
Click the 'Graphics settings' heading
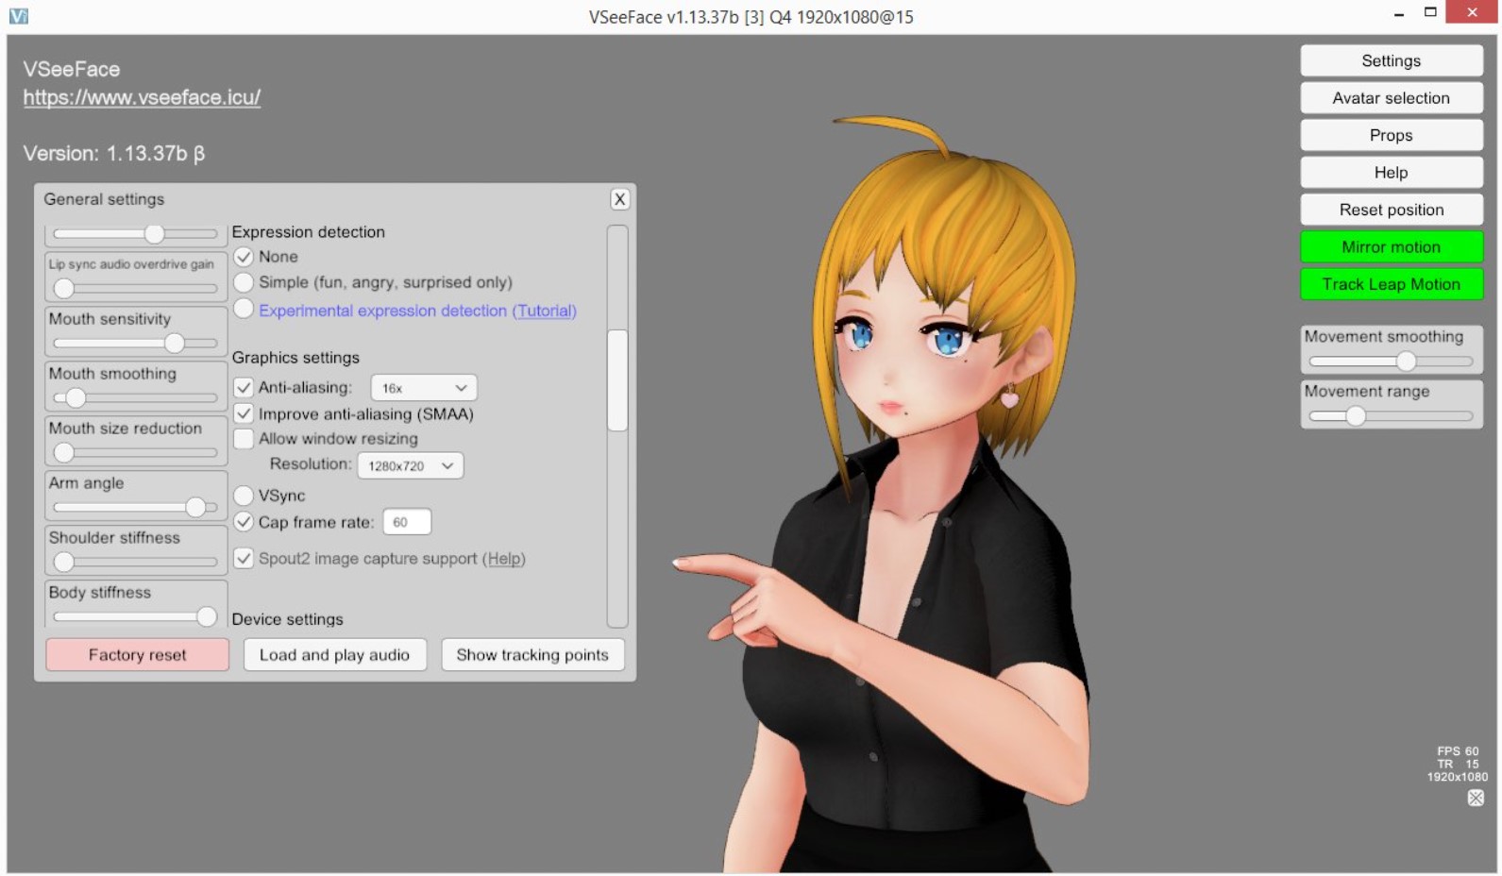[295, 358]
